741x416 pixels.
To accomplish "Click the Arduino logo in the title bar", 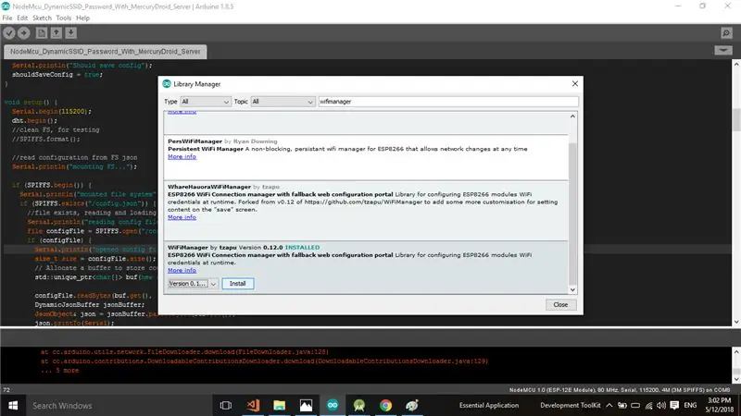I will [6, 6].
